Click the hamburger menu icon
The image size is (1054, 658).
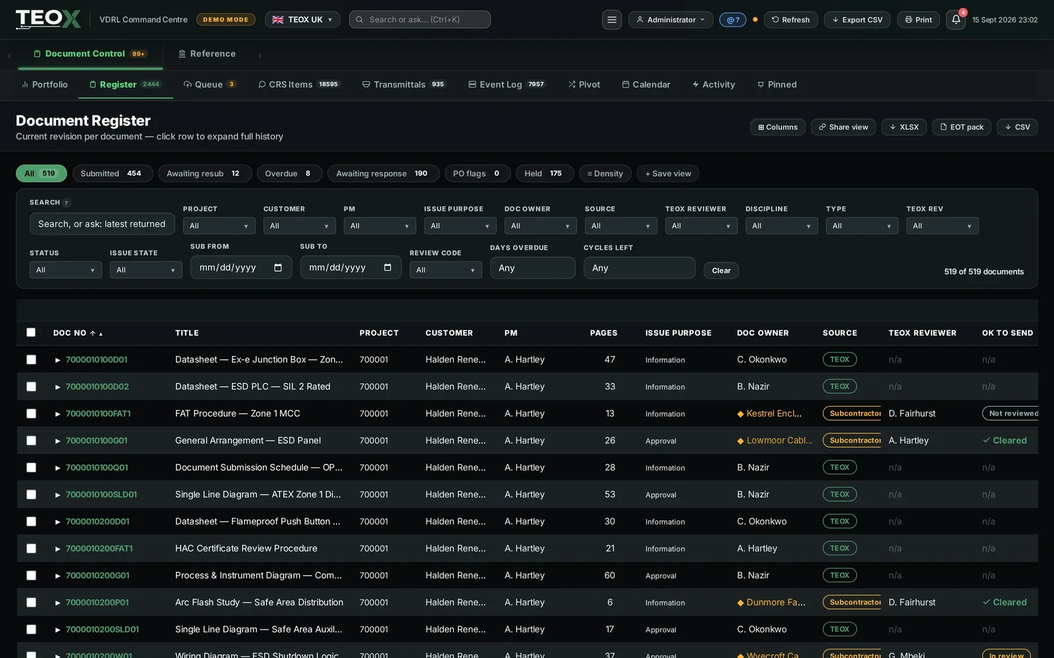click(x=611, y=20)
